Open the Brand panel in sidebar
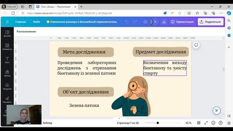This screenshot has height=131, width=233. (7, 73)
